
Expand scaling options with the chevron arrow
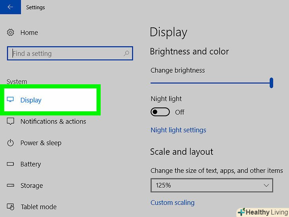[266, 185]
